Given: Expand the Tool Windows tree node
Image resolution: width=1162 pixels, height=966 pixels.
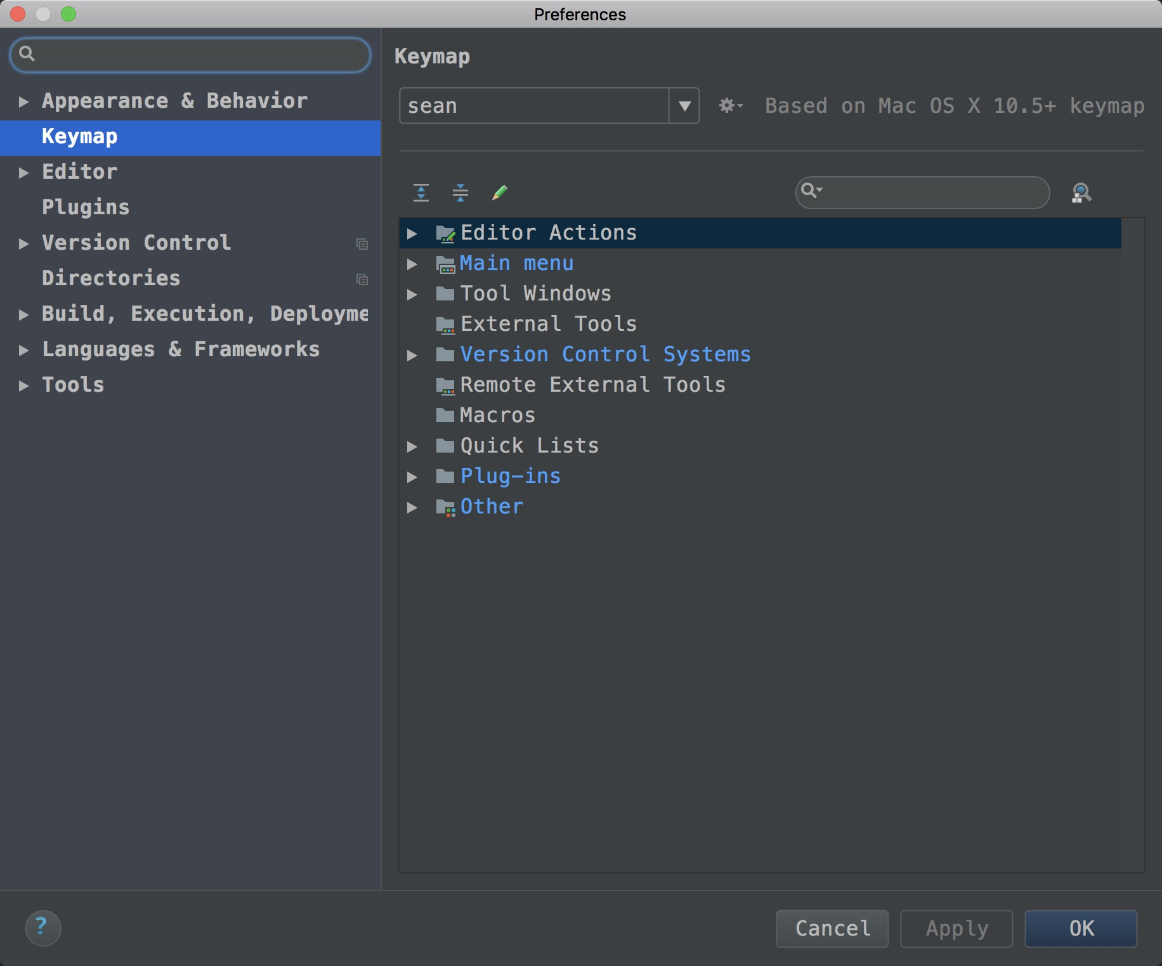Looking at the screenshot, I should pyautogui.click(x=412, y=295).
